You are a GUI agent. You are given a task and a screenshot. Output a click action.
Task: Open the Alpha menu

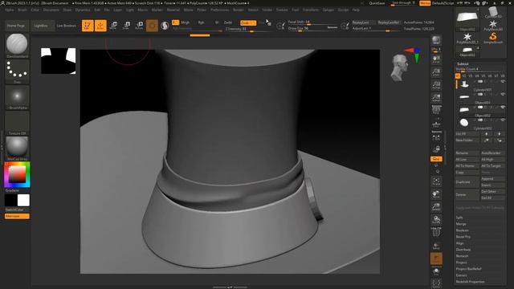coord(10,10)
